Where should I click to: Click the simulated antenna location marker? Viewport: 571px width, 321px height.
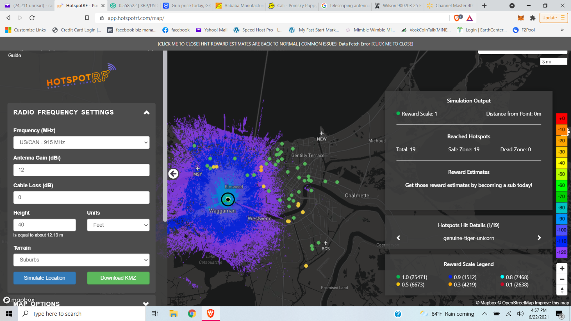[228, 199]
